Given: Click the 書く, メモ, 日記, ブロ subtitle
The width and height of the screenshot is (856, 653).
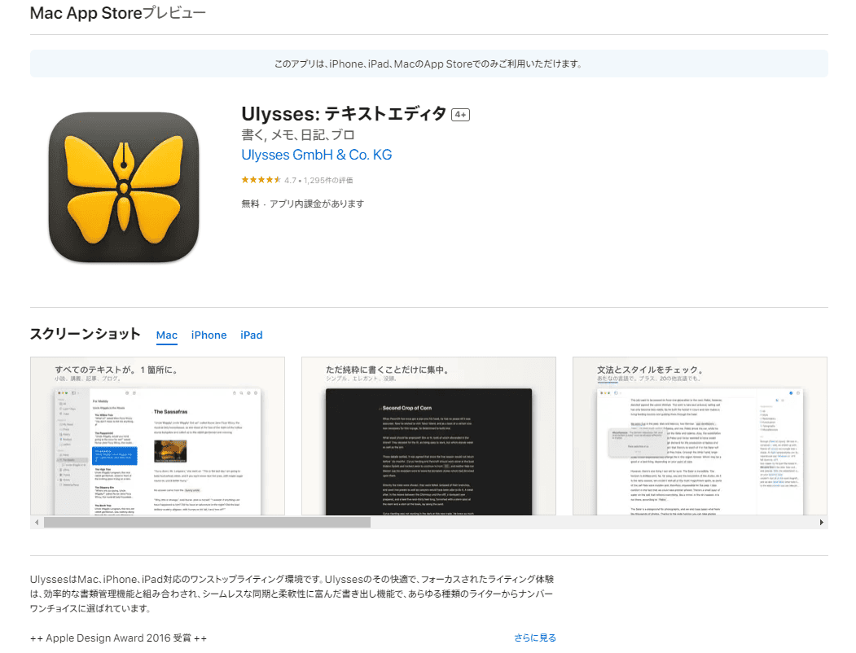Looking at the screenshot, I should (297, 134).
